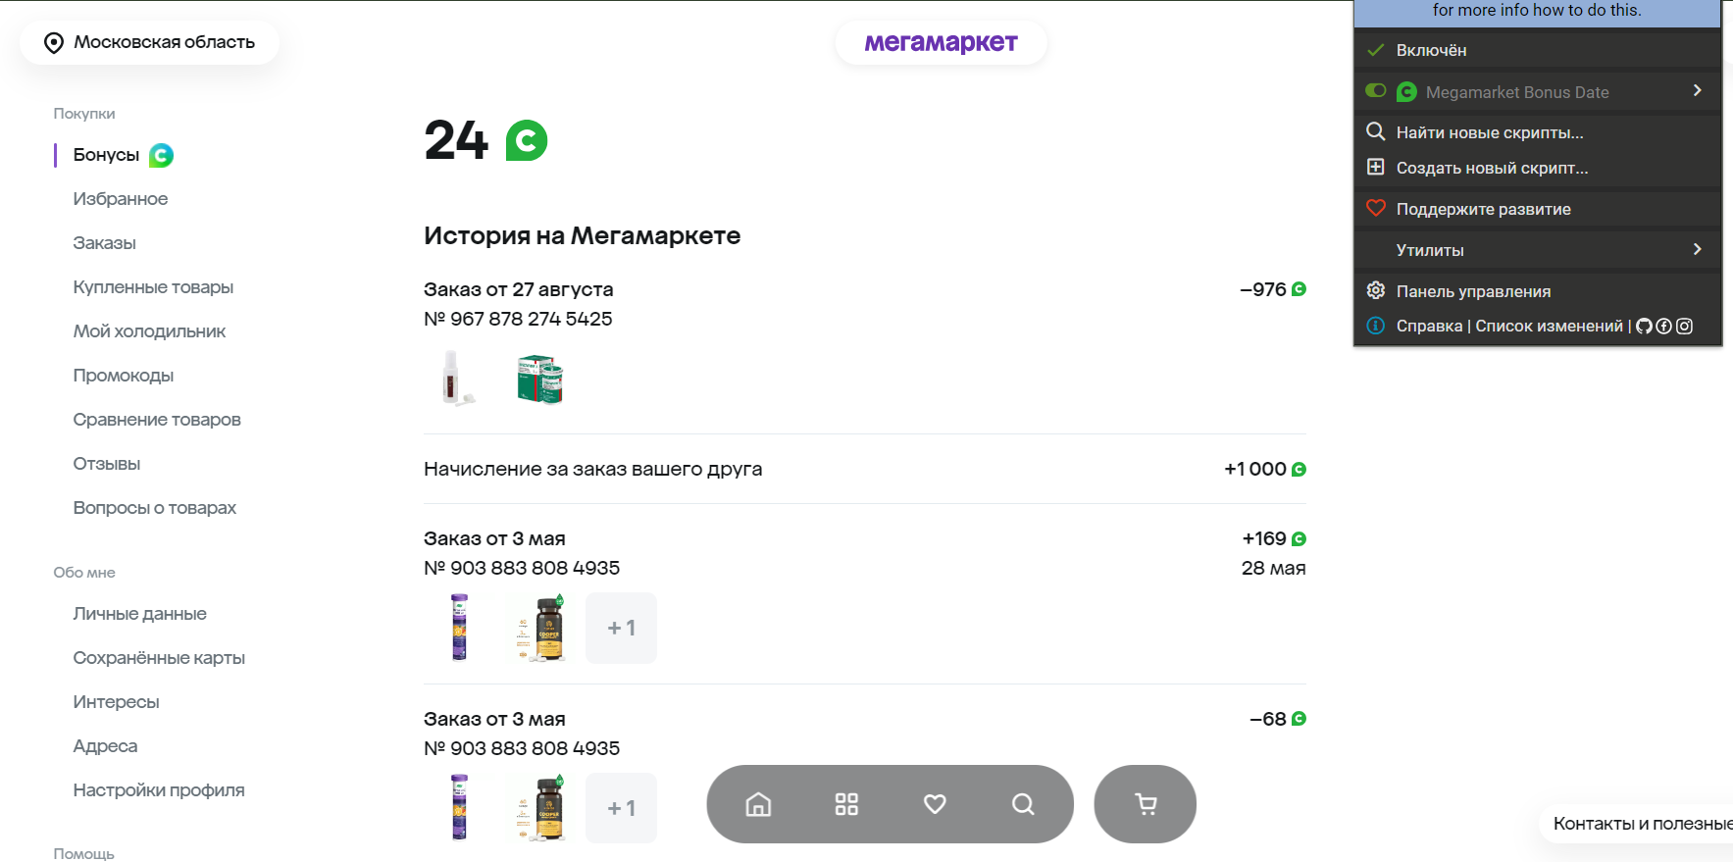Open the +1 thumbnail of first 3 мая order
This screenshot has height=862, width=1733.
coord(621,628)
